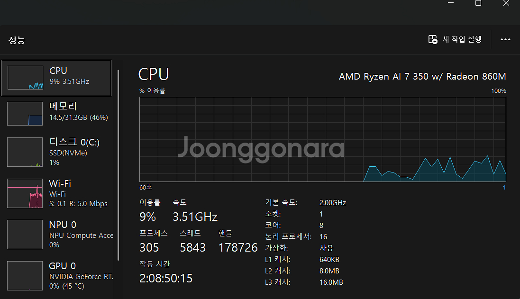
Task: Click the 디스크 0(C:) graph thumbnail
Action: point(25,152)
